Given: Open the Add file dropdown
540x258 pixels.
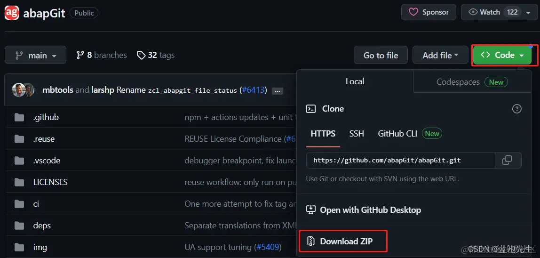Looking at the screenshot, I should (x=440, y=55).
